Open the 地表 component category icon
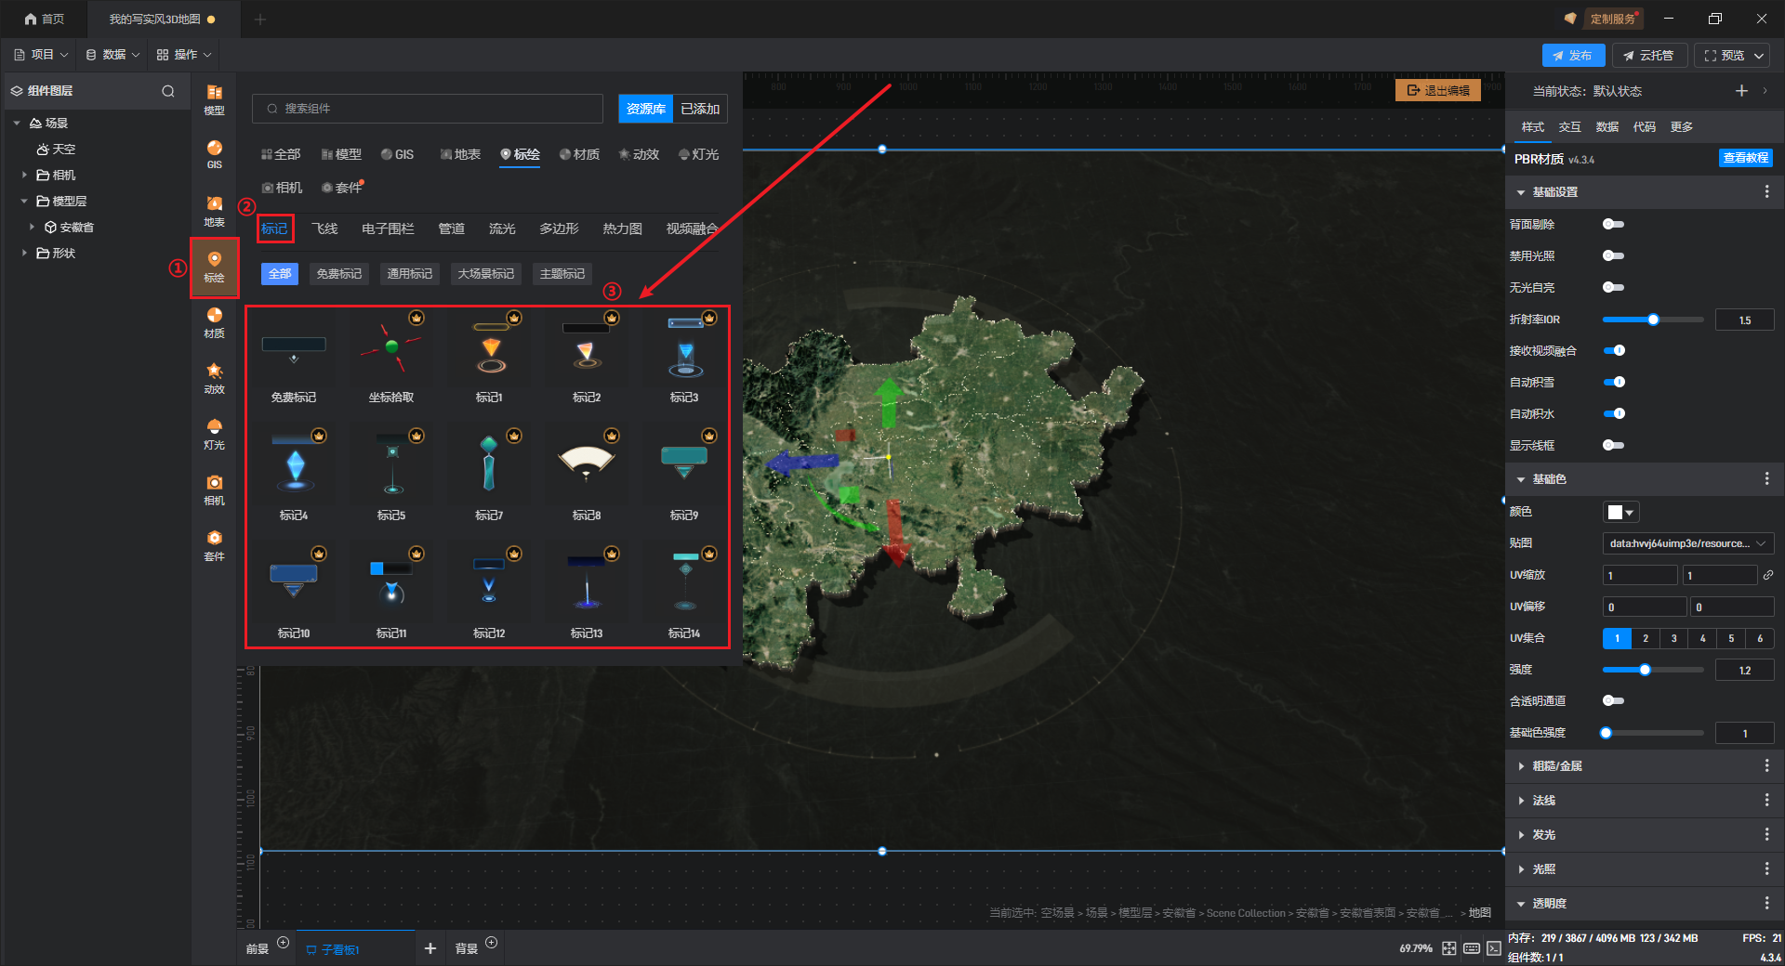The image size is (1785, 966). [x=214, y=210]
